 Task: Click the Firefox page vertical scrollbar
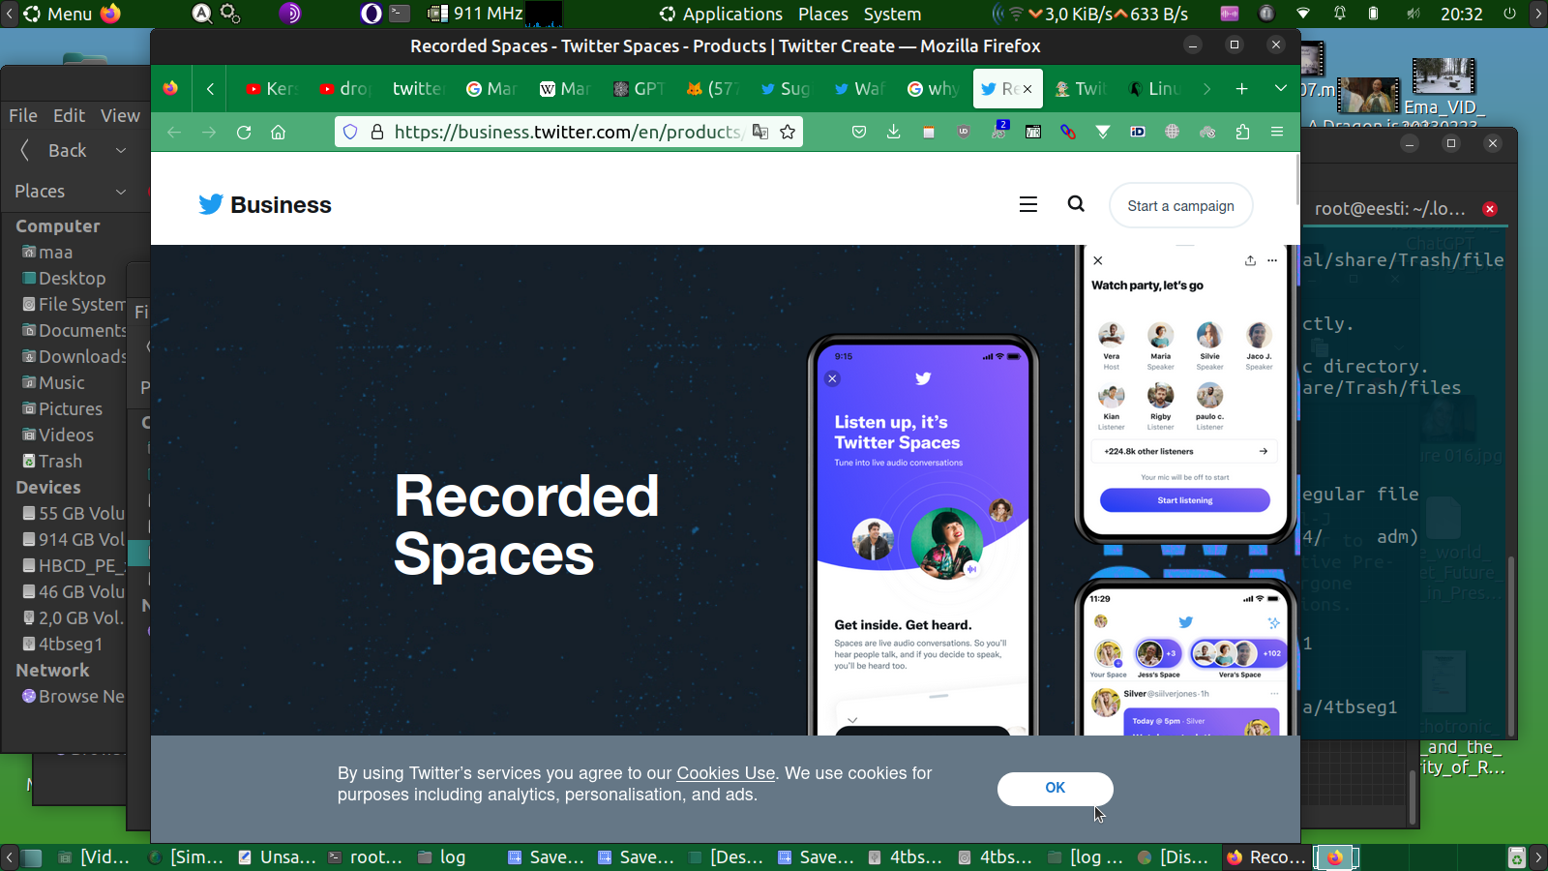[x=1296, y=180]
